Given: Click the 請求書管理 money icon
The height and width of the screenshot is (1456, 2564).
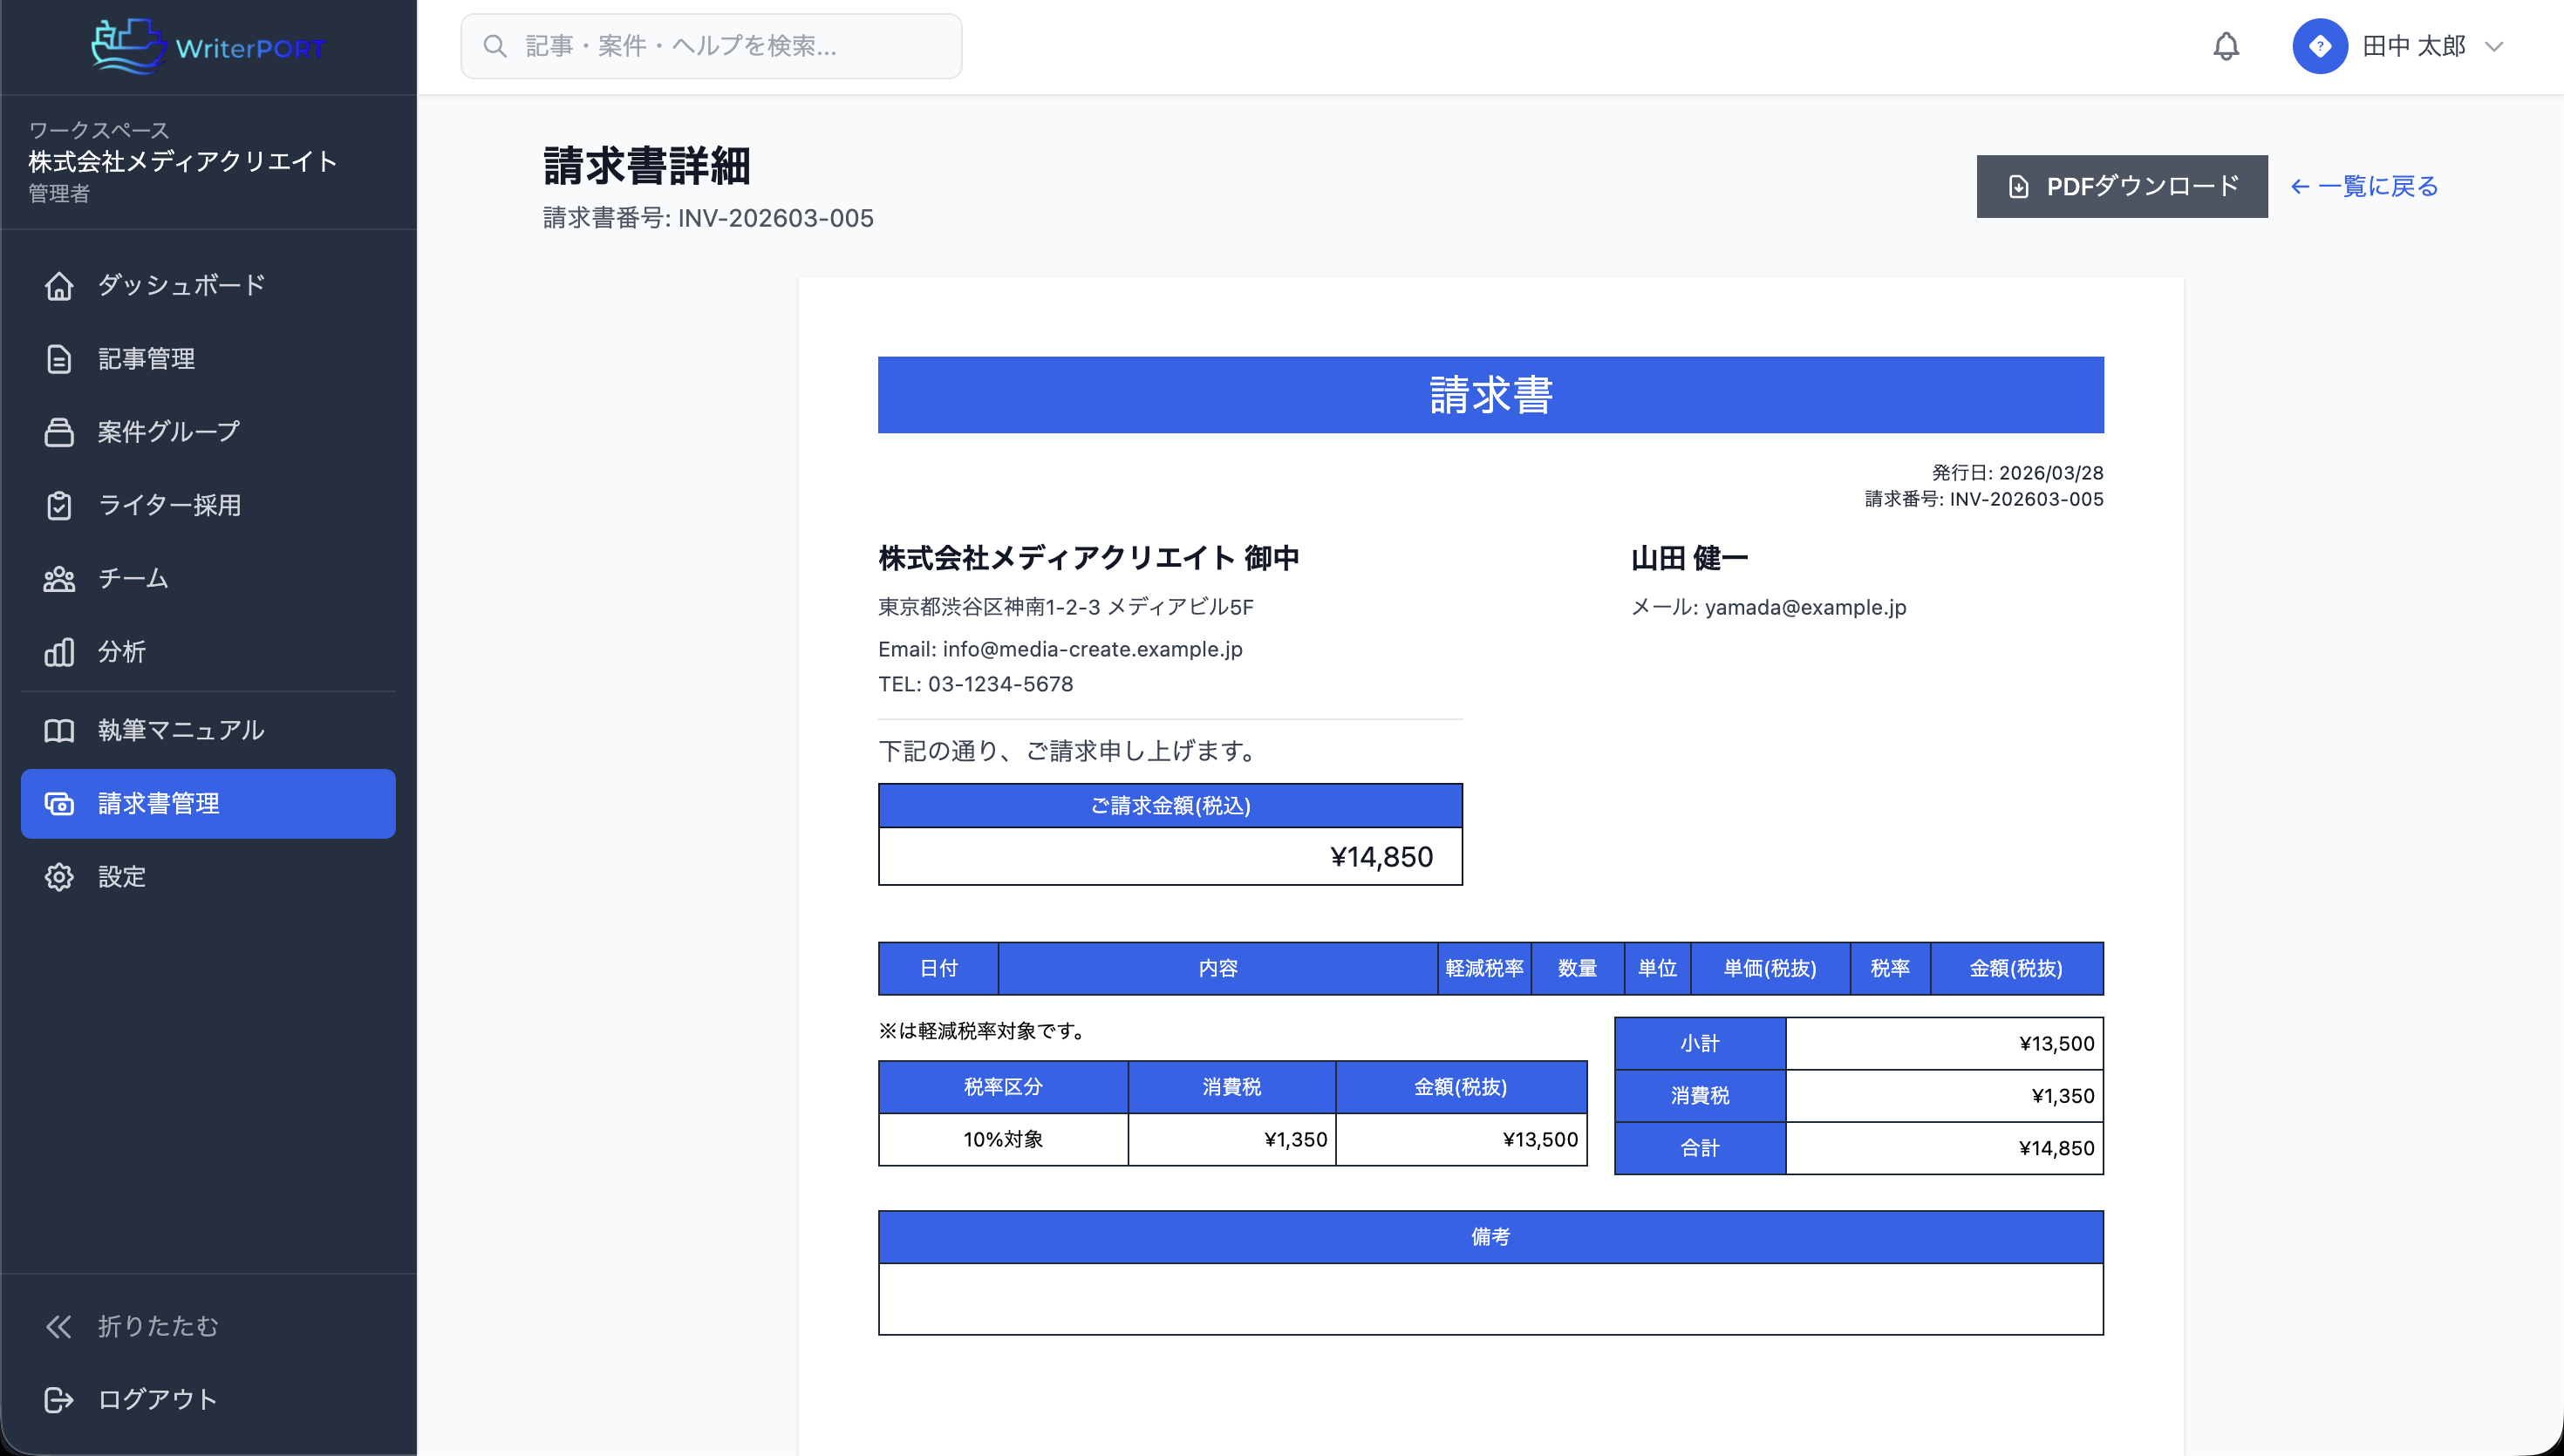Looking at the screenshot, I should [59, 803].
